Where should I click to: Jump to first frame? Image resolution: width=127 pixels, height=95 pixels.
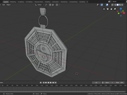click(44, 83)
